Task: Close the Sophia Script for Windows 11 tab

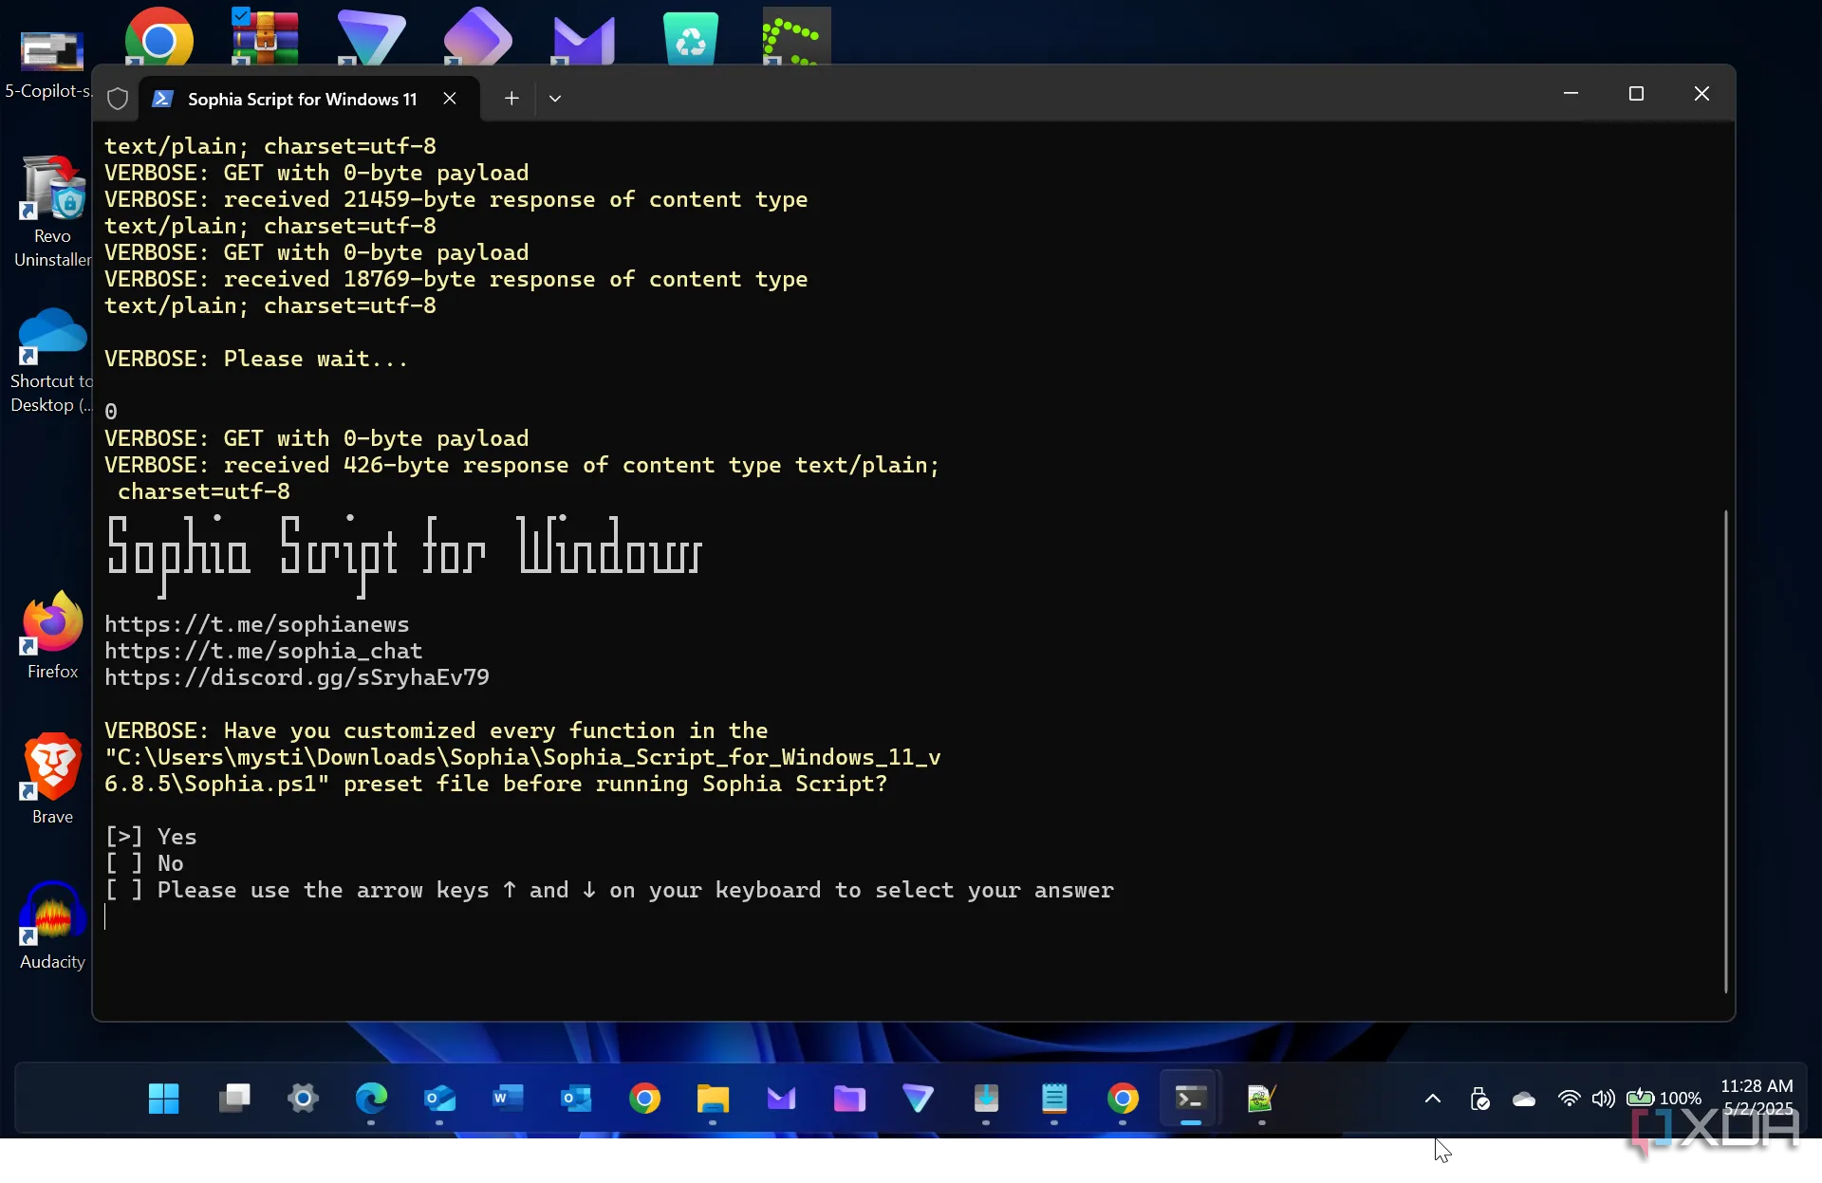Action: (450, 99)
